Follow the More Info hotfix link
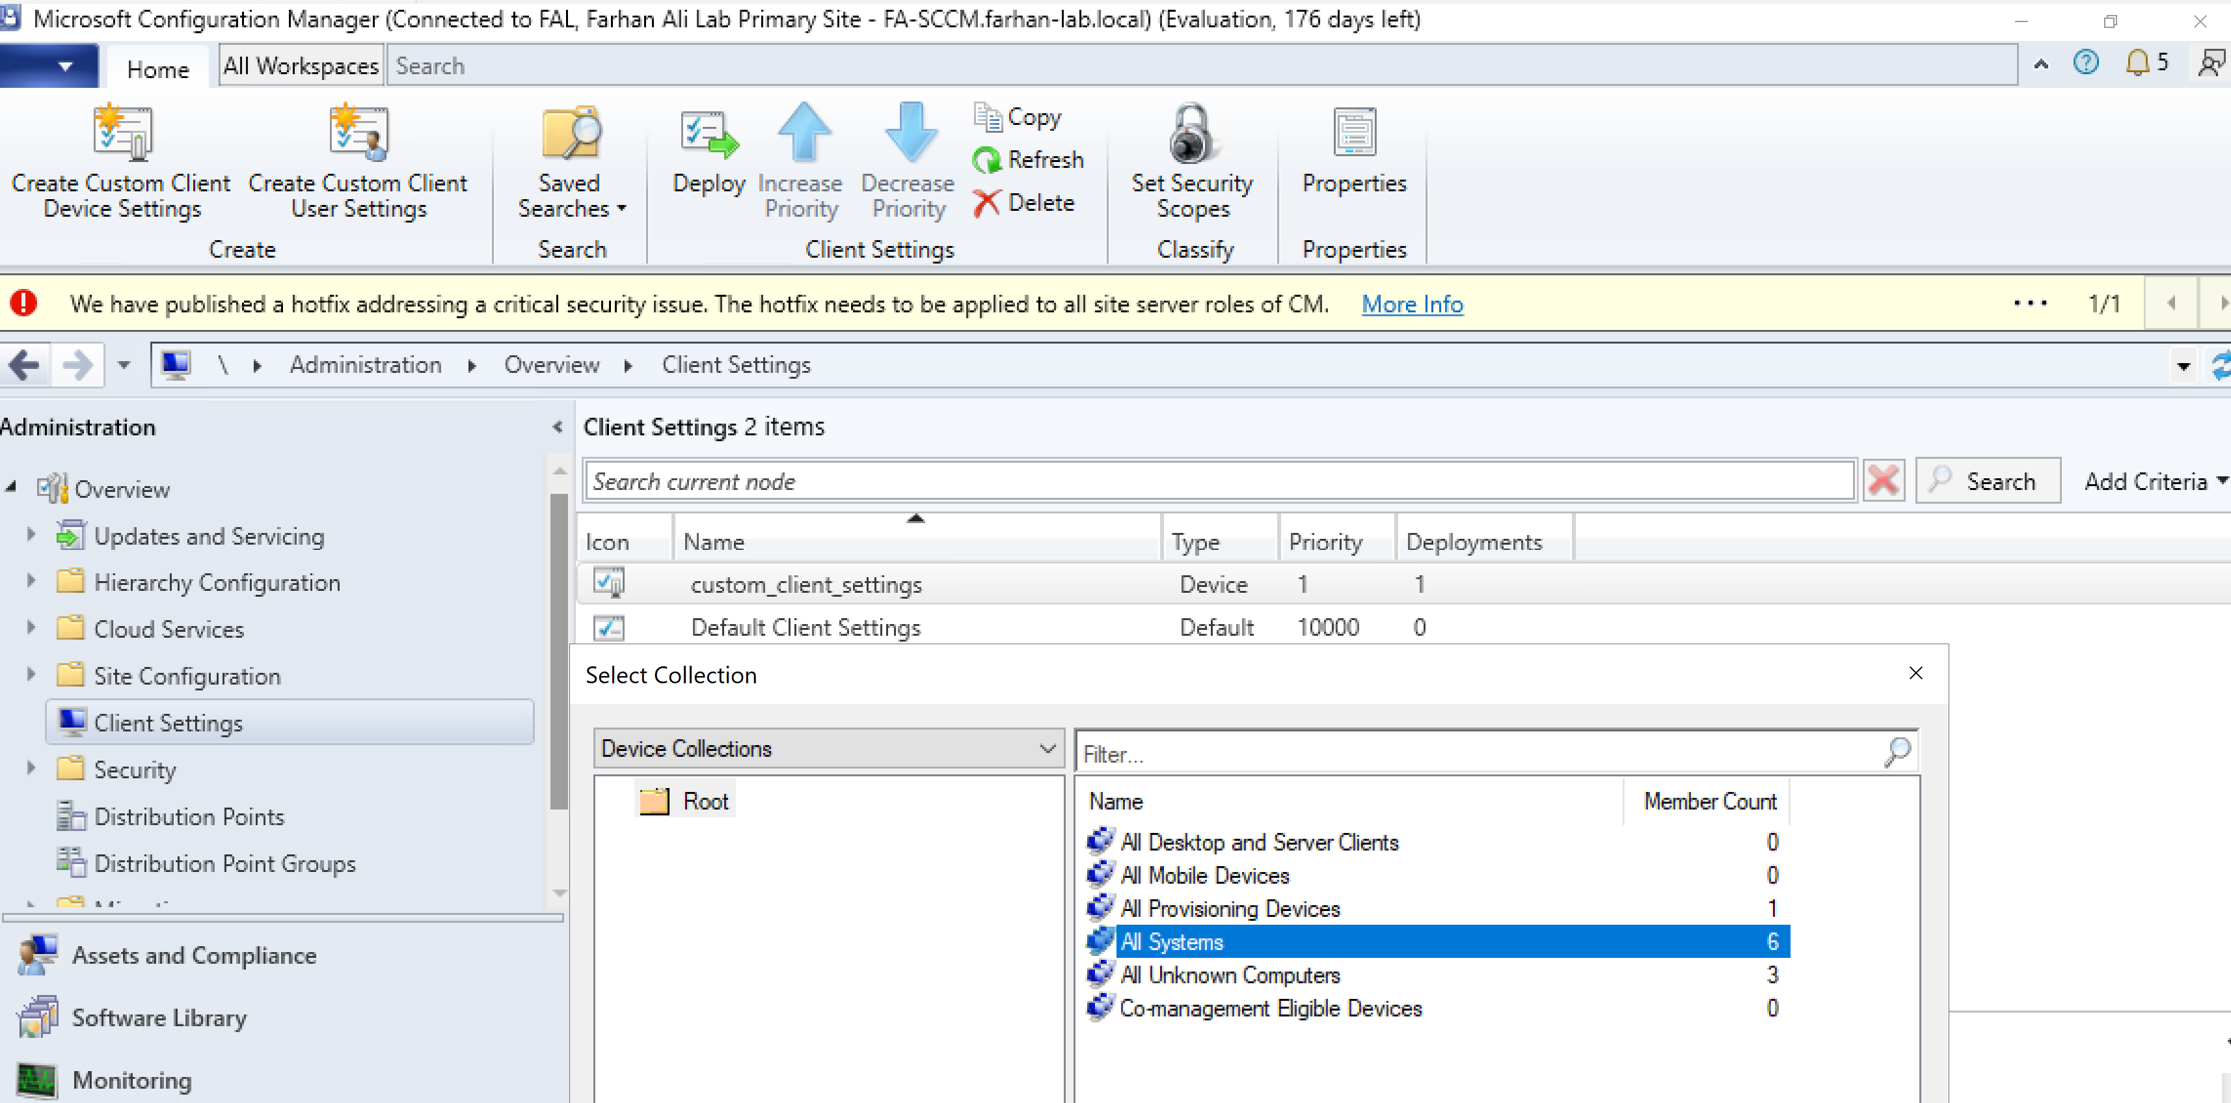The width and height of the screenshot is (2231, 1103). (1412, 304)
